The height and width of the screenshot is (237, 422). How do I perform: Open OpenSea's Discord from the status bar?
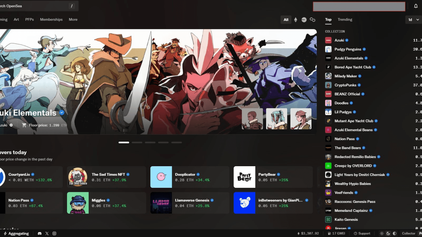coord(40,233)
